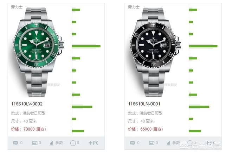Open 116610LN-0001 model title

pos(144,104)
